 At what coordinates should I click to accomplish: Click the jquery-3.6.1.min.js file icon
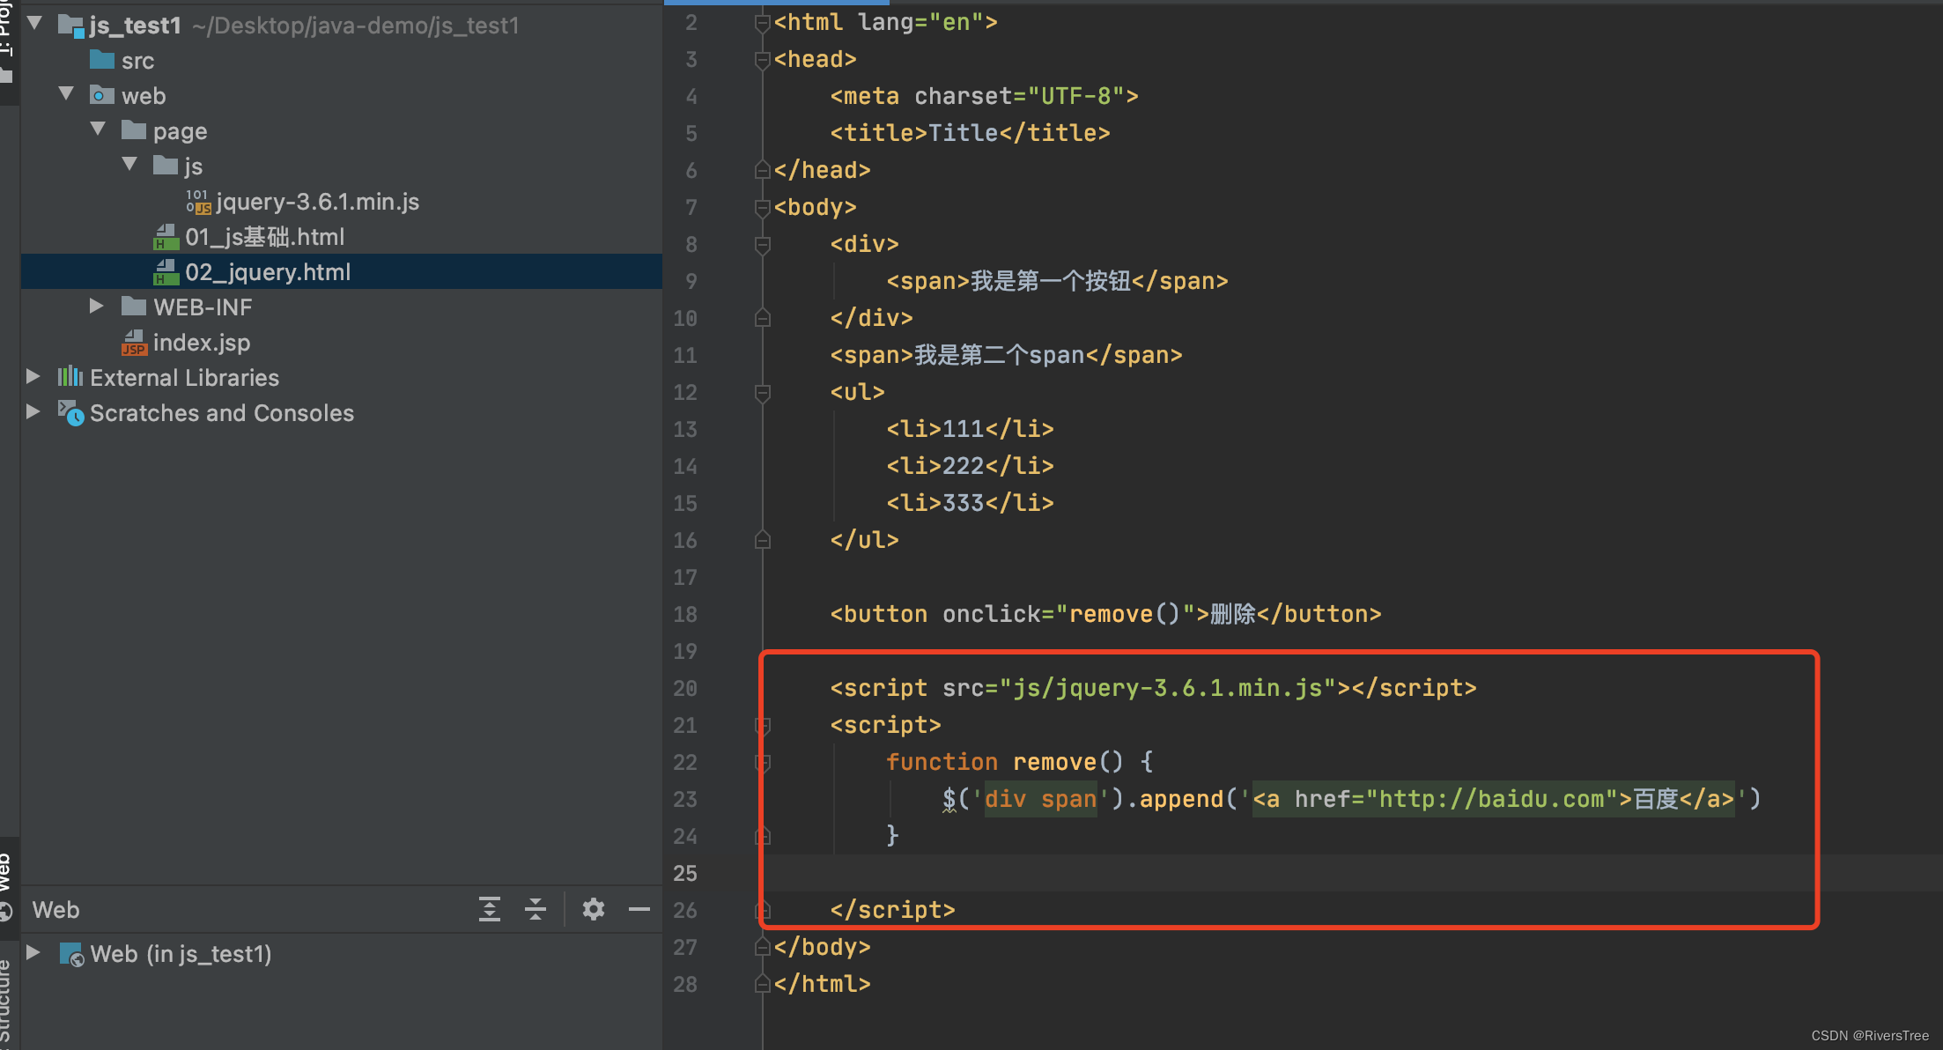(198, 202)
